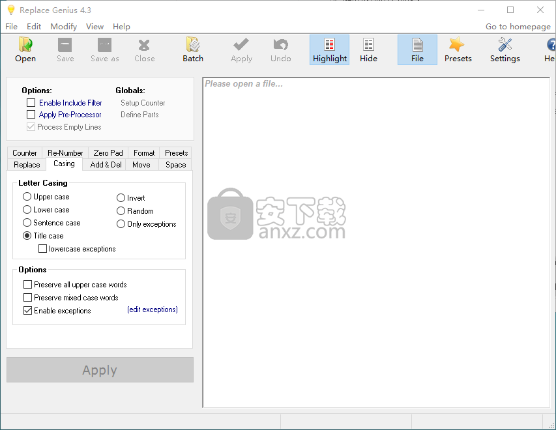Open the File menu
The height and width of the screenshot is (430, 556).
(11, 27)
